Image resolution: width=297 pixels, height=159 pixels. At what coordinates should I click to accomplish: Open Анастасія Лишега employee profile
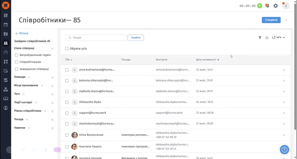[90, 146]
